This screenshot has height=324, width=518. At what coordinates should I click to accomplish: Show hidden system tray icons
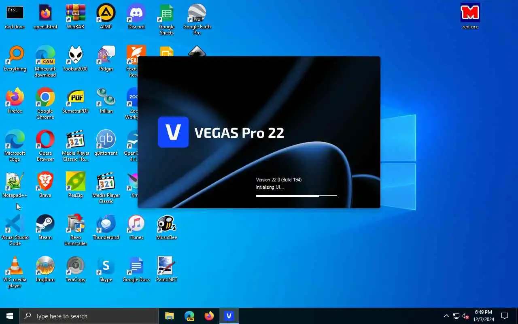click(x=446, y=316)
